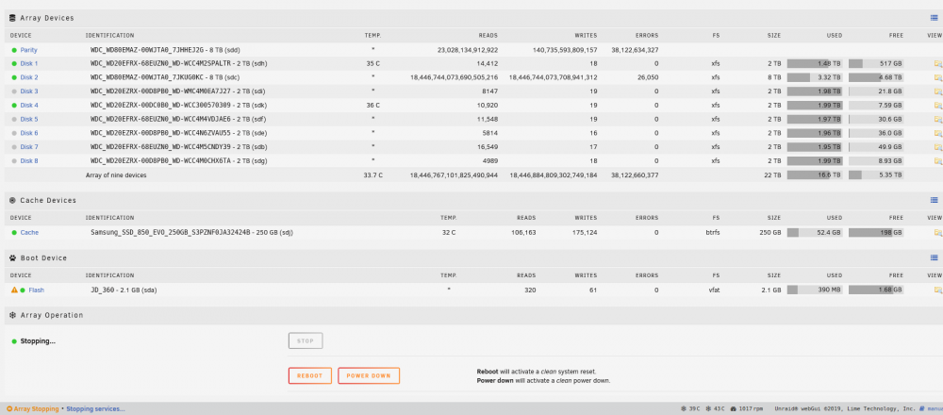Screen dimensions: 943x415
Task: Open Disk 7 device settings
Action: coord(29,147)
